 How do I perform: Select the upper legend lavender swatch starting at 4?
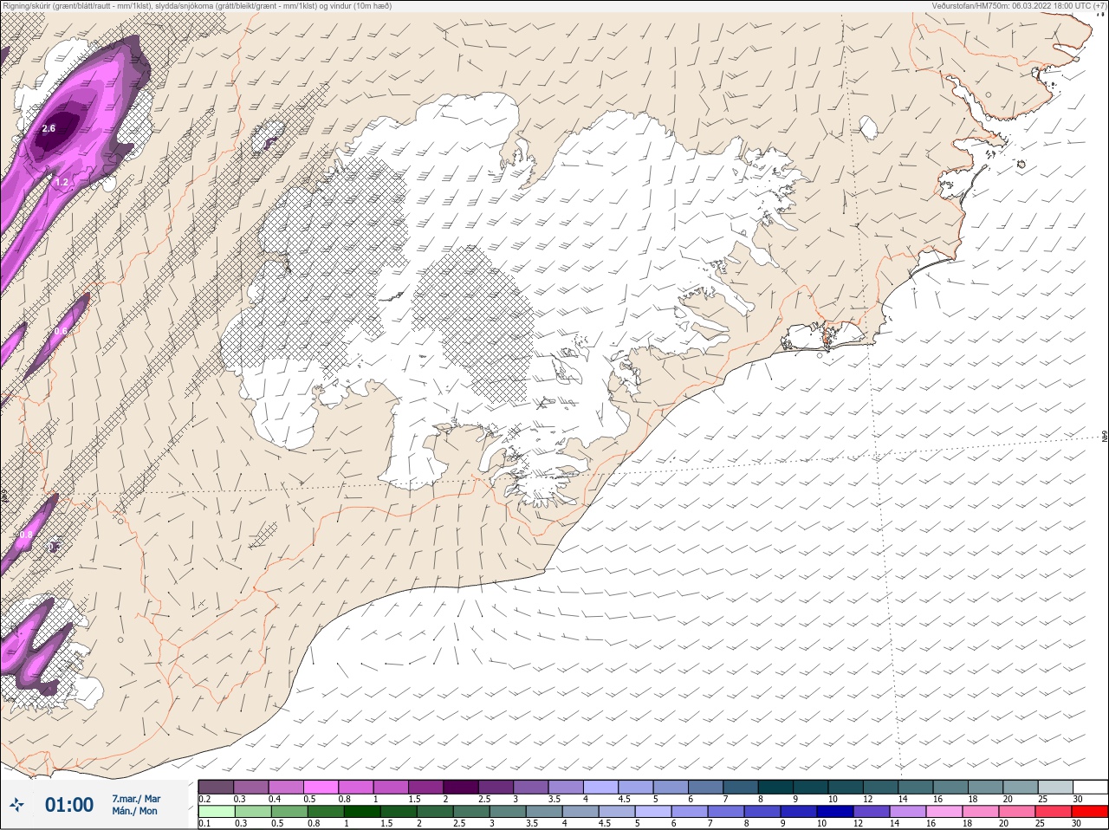pyautogui.click(x=600, y=787)
